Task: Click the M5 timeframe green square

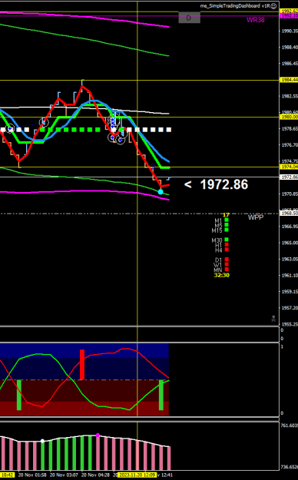Action: tap(227, 225)
